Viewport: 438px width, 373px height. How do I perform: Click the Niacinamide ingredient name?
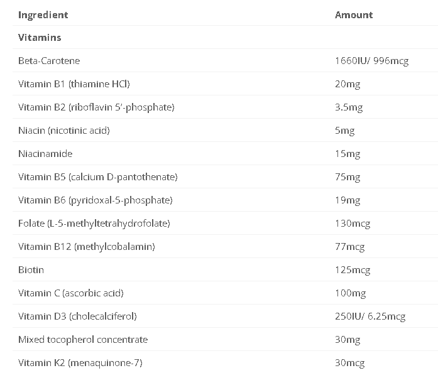point(45,154)
